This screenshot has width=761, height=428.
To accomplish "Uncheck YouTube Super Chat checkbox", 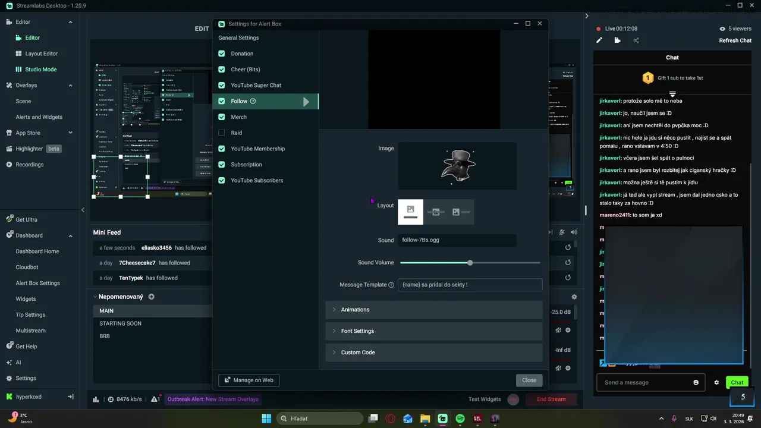I will tap(222, 85).
